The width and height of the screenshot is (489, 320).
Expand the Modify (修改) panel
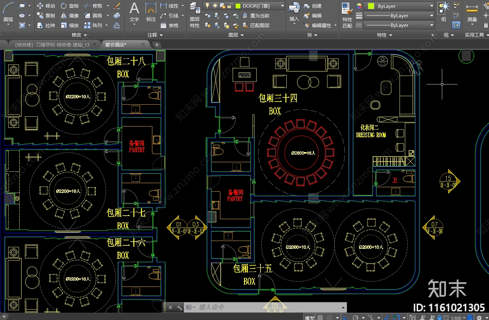coord(79,35)
